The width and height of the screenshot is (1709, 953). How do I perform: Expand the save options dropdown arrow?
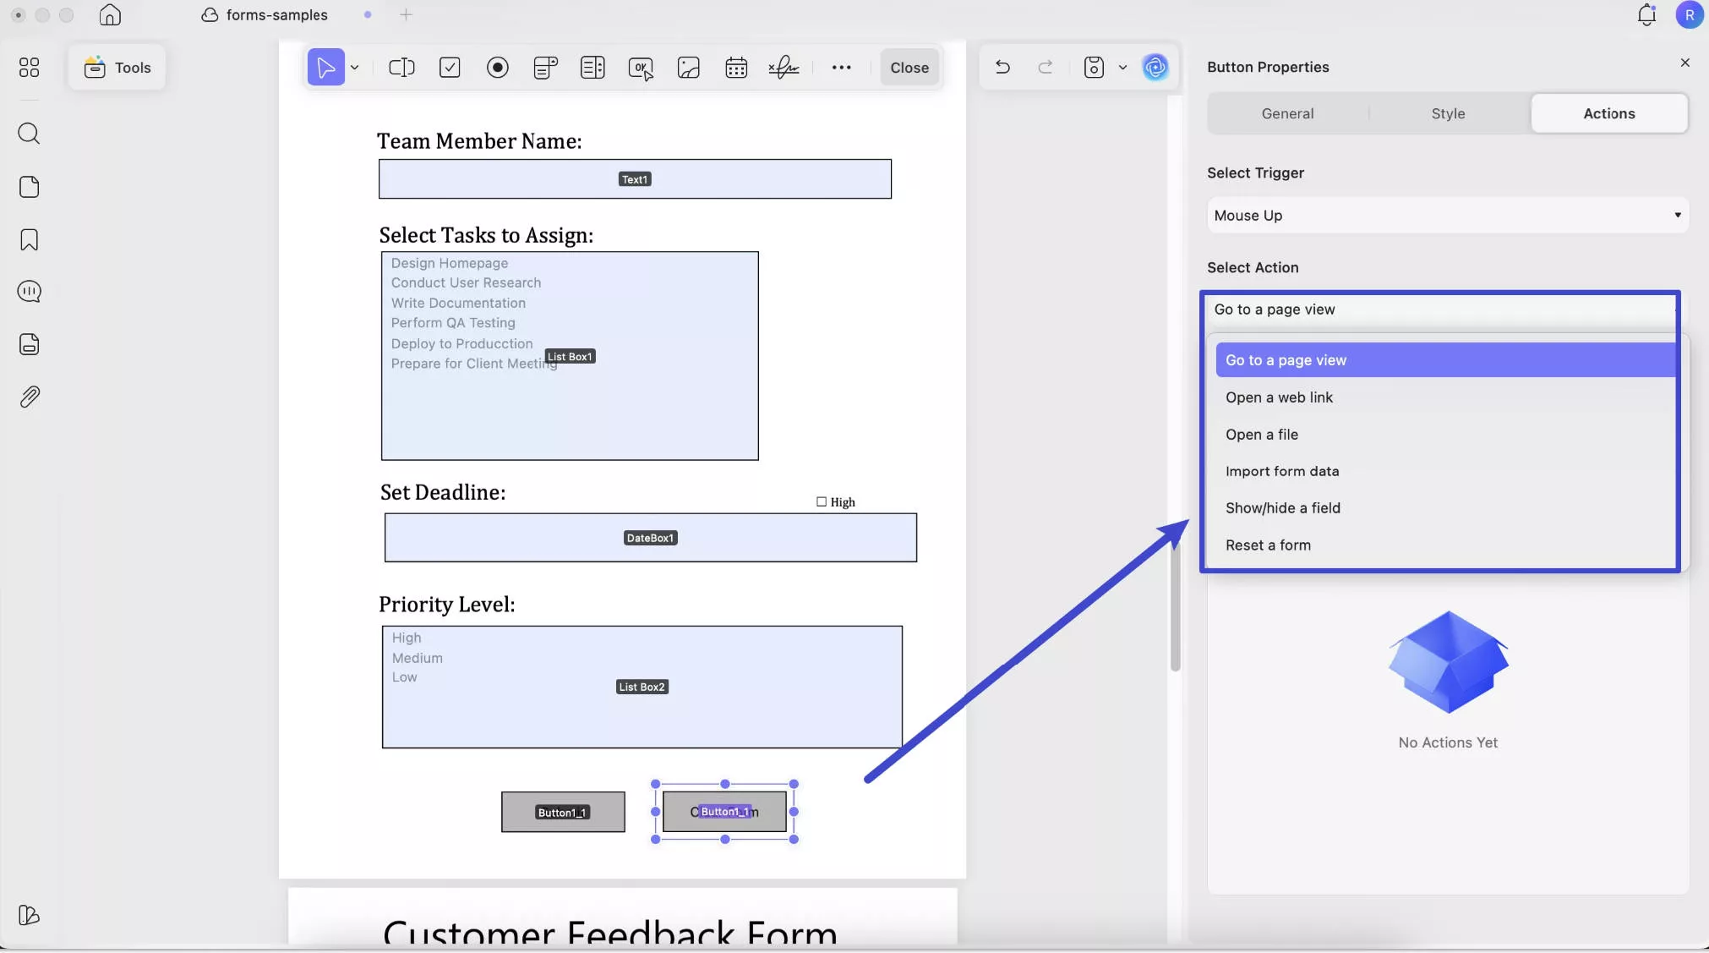[x=1122, y=67]
